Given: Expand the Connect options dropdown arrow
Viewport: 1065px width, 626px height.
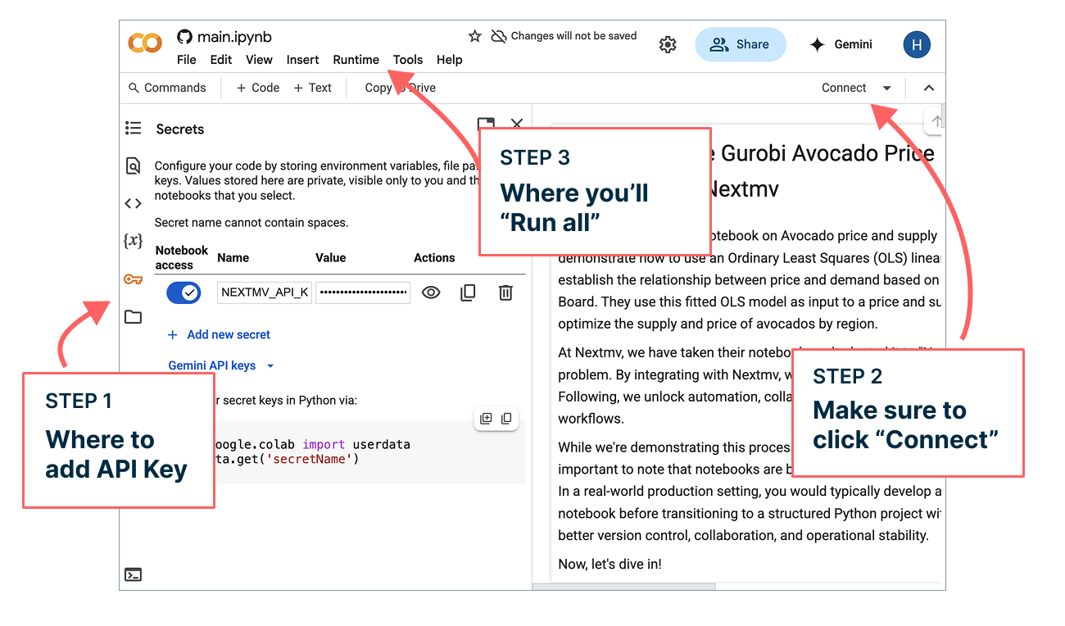Looking at the screenshot, I should (x=886, y=88).
